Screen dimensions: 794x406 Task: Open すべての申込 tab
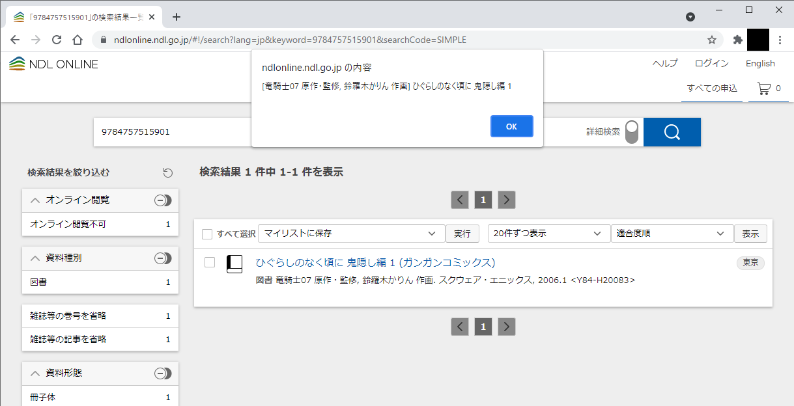[712, 88]
